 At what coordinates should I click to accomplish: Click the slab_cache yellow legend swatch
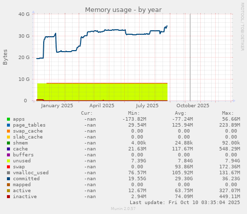click(x=8, y=137)
